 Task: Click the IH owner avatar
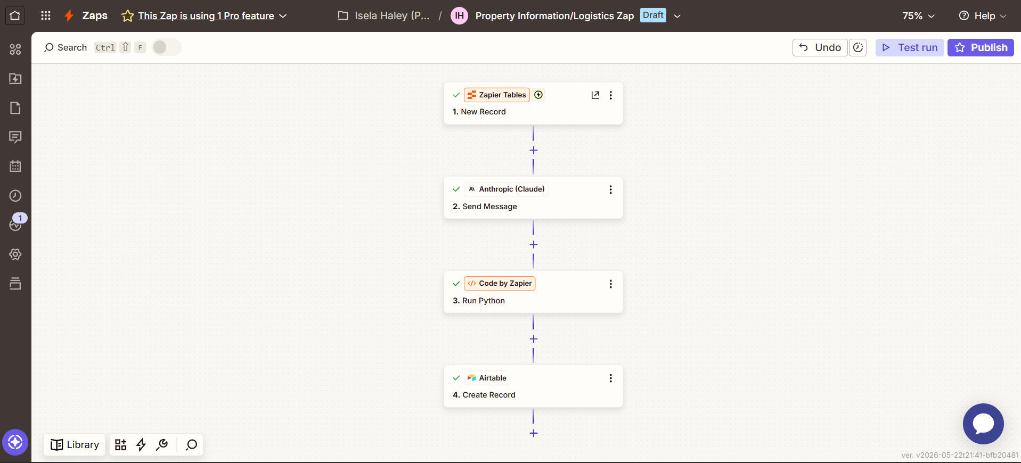(x=459, y=16)
